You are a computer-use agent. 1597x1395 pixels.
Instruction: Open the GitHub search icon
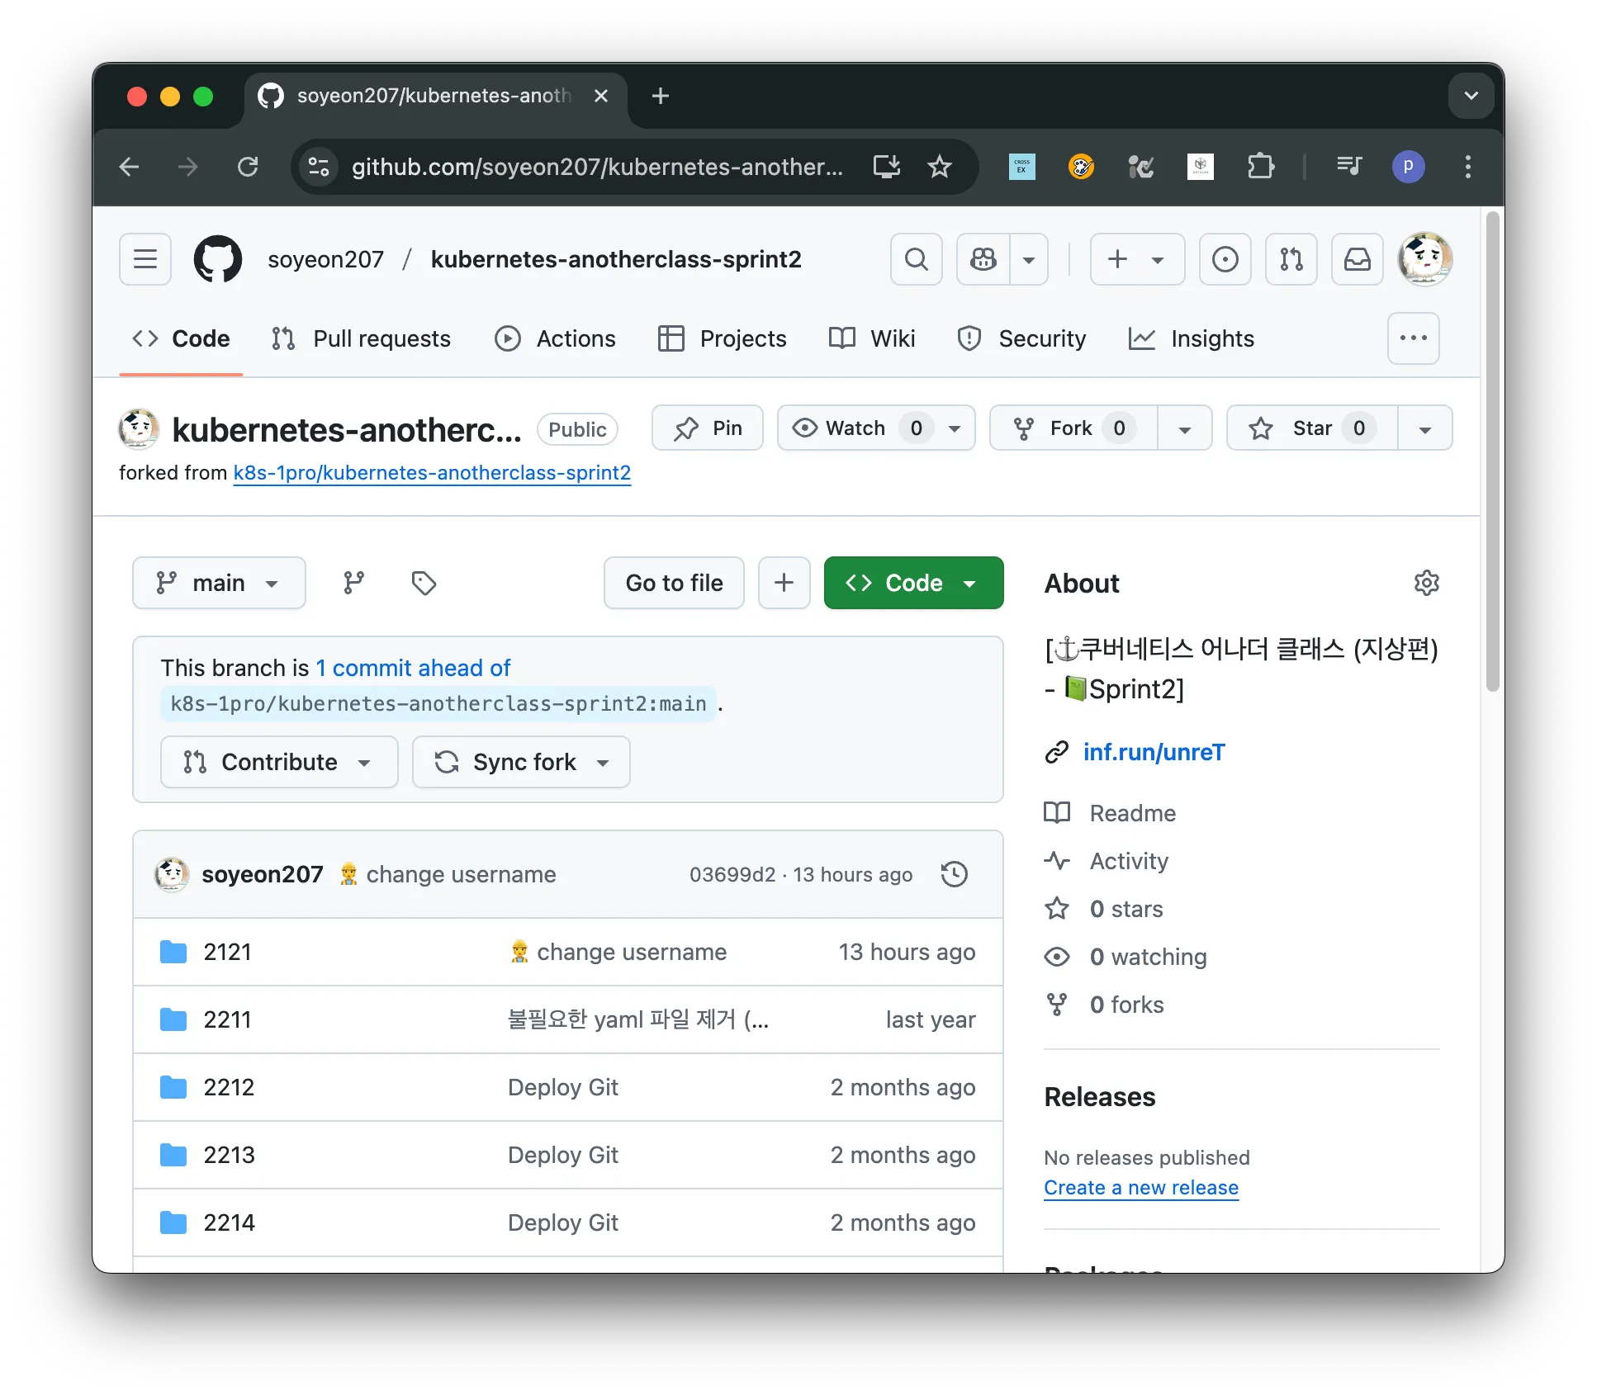pyautogui.click(x=916, y=259)
